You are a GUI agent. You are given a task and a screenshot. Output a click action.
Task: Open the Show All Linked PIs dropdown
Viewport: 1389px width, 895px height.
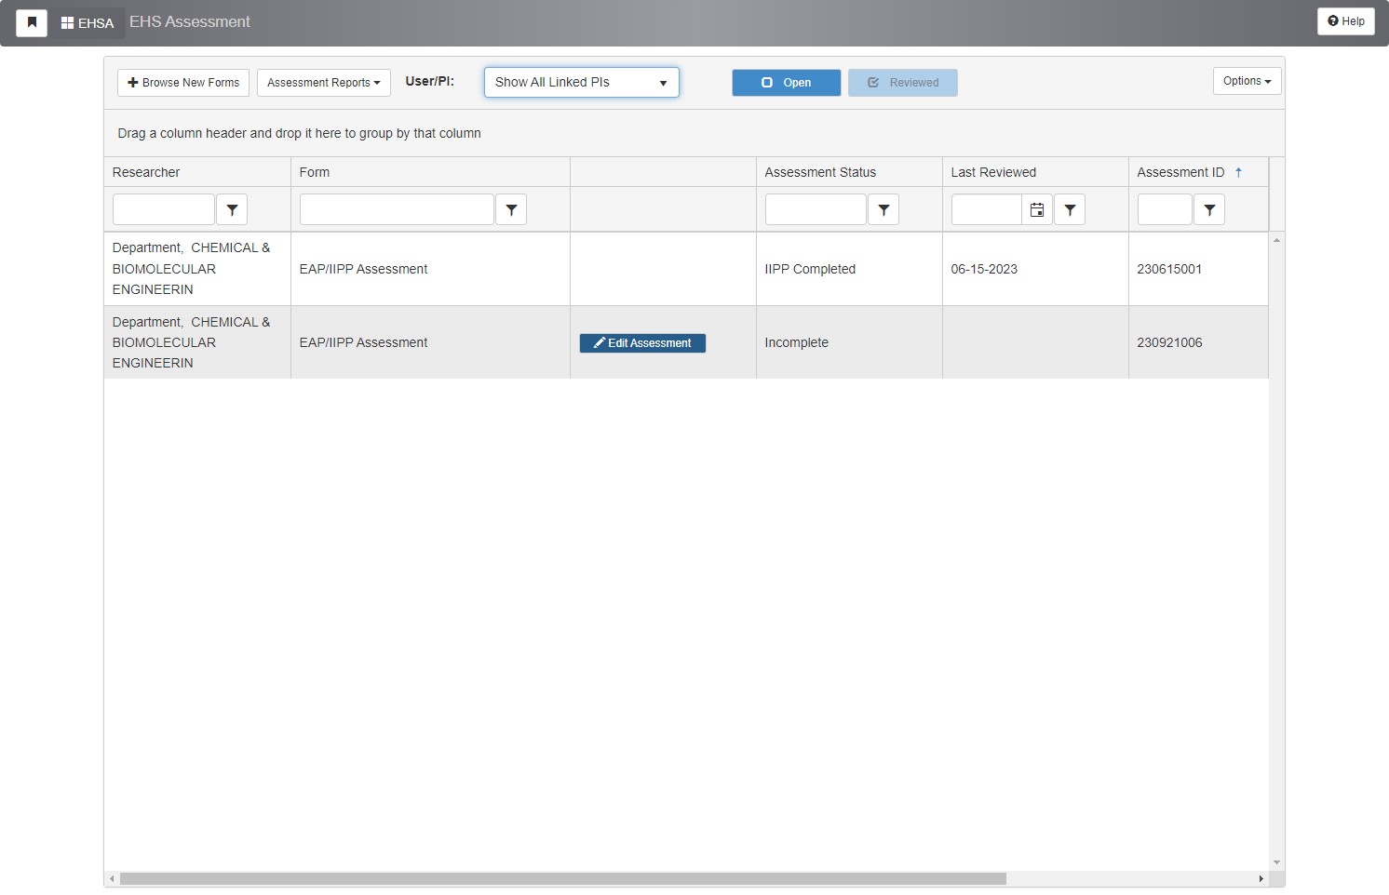tap(582, 82)
